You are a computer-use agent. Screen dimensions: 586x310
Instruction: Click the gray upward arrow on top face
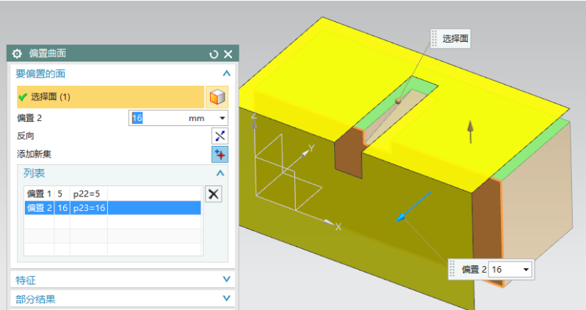click(470, 130)
